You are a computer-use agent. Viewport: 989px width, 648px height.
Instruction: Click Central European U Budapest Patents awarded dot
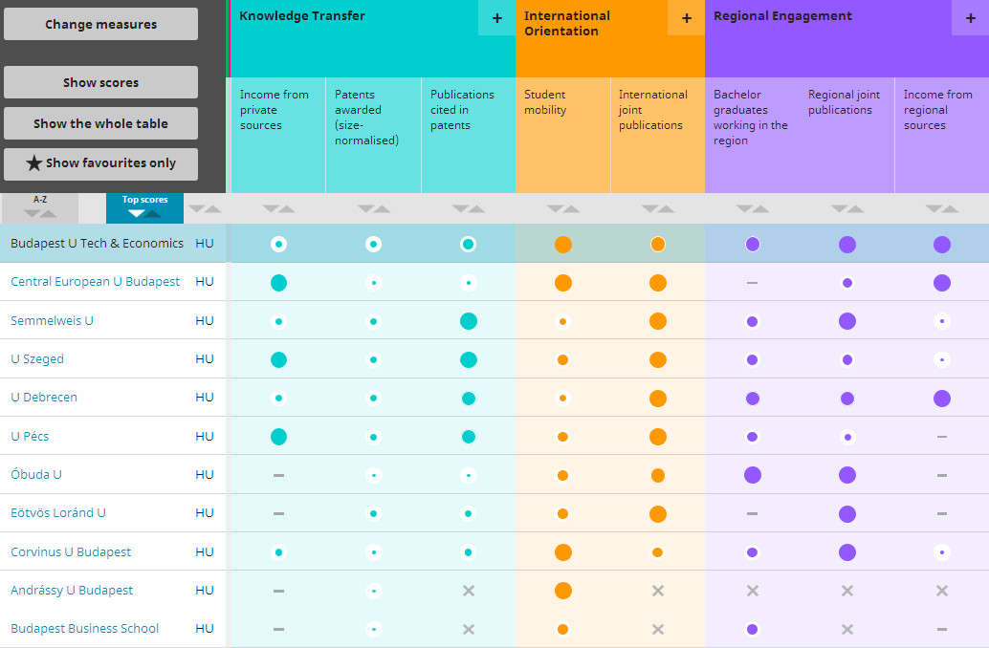click(373, 283)
